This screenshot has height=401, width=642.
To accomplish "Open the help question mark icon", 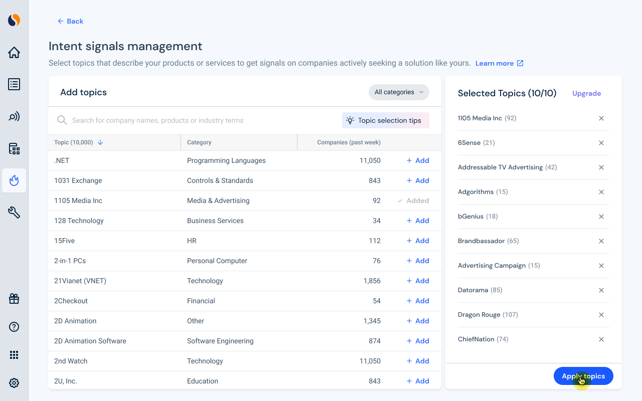I will click(x=14, y=327).
